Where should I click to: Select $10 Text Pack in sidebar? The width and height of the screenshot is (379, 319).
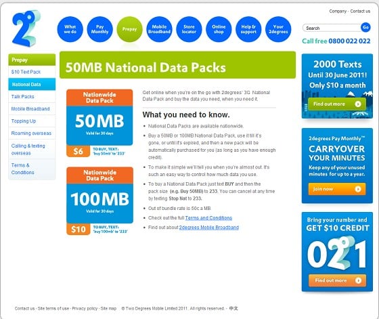26,72
